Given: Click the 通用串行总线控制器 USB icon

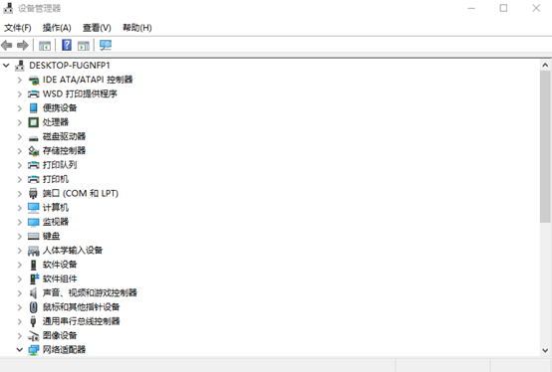Looking at the screenshot, I should pyautogui.click(x=33, y=321).
